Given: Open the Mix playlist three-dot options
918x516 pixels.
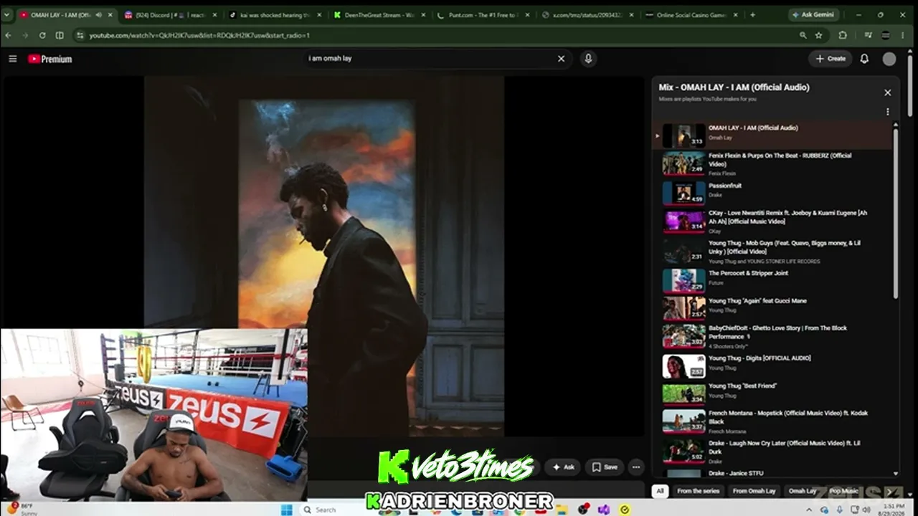Looking at the screenshot, I should (887, 112).
